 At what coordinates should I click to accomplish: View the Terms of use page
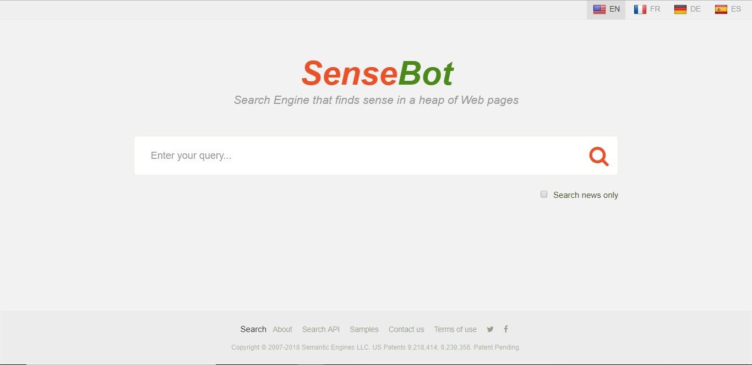point(455,329)
